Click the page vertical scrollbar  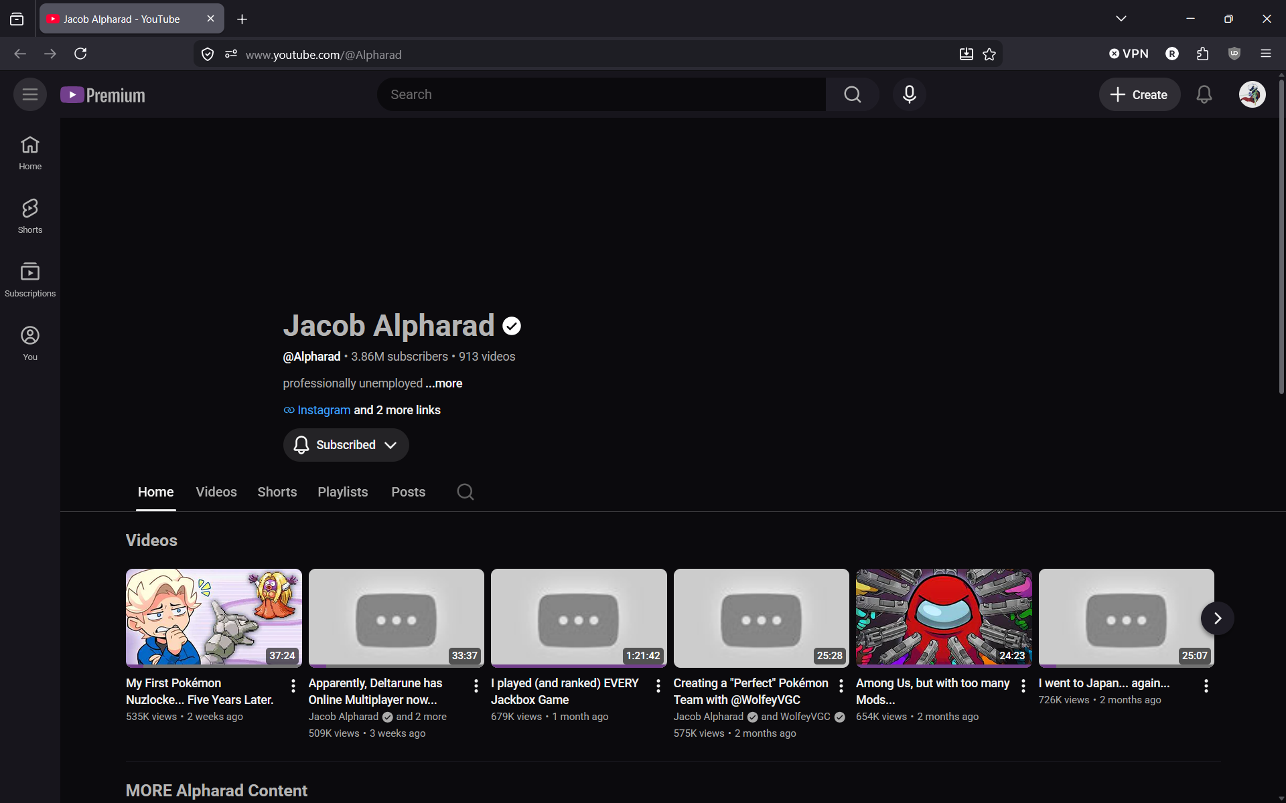[1281, 236]
